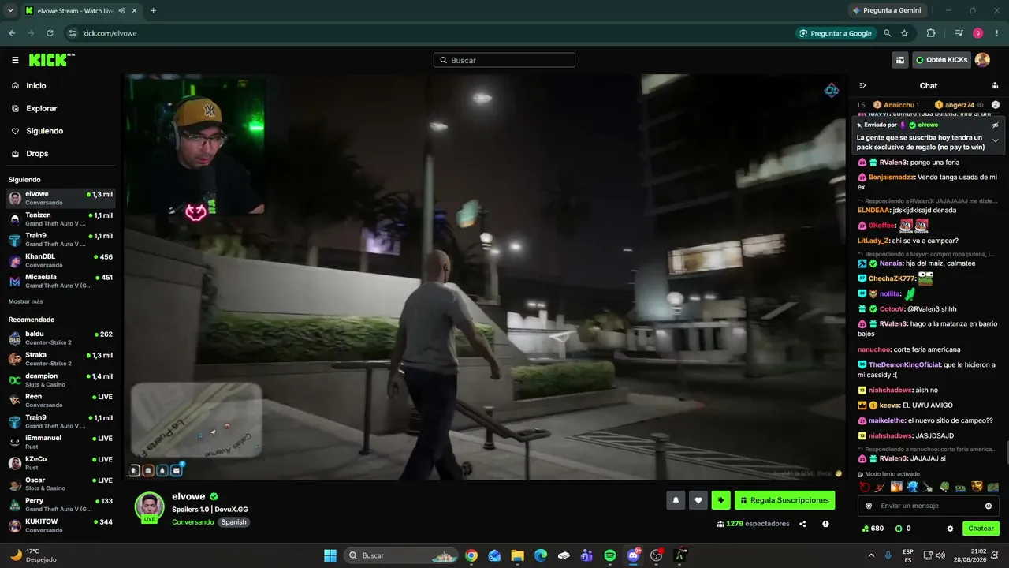Click TheDemonKingOficial username in chat
1009x568 pixels.
[x=905, y=364]
